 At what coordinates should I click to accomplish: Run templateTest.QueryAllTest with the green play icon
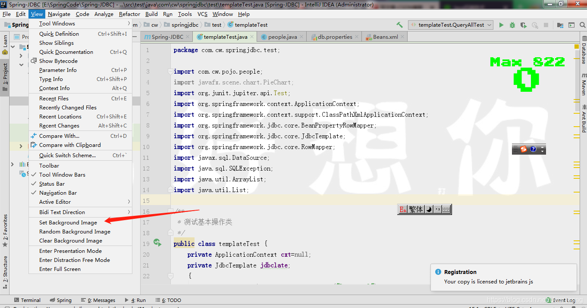tap(501, 25)
